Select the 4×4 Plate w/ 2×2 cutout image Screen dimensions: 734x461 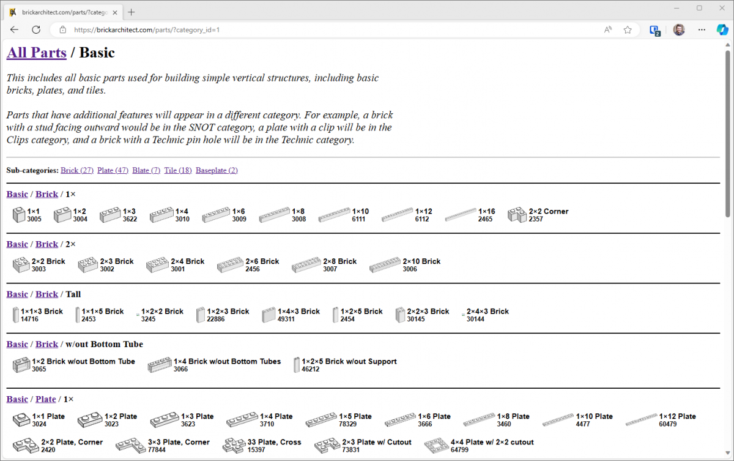(435, 446)
